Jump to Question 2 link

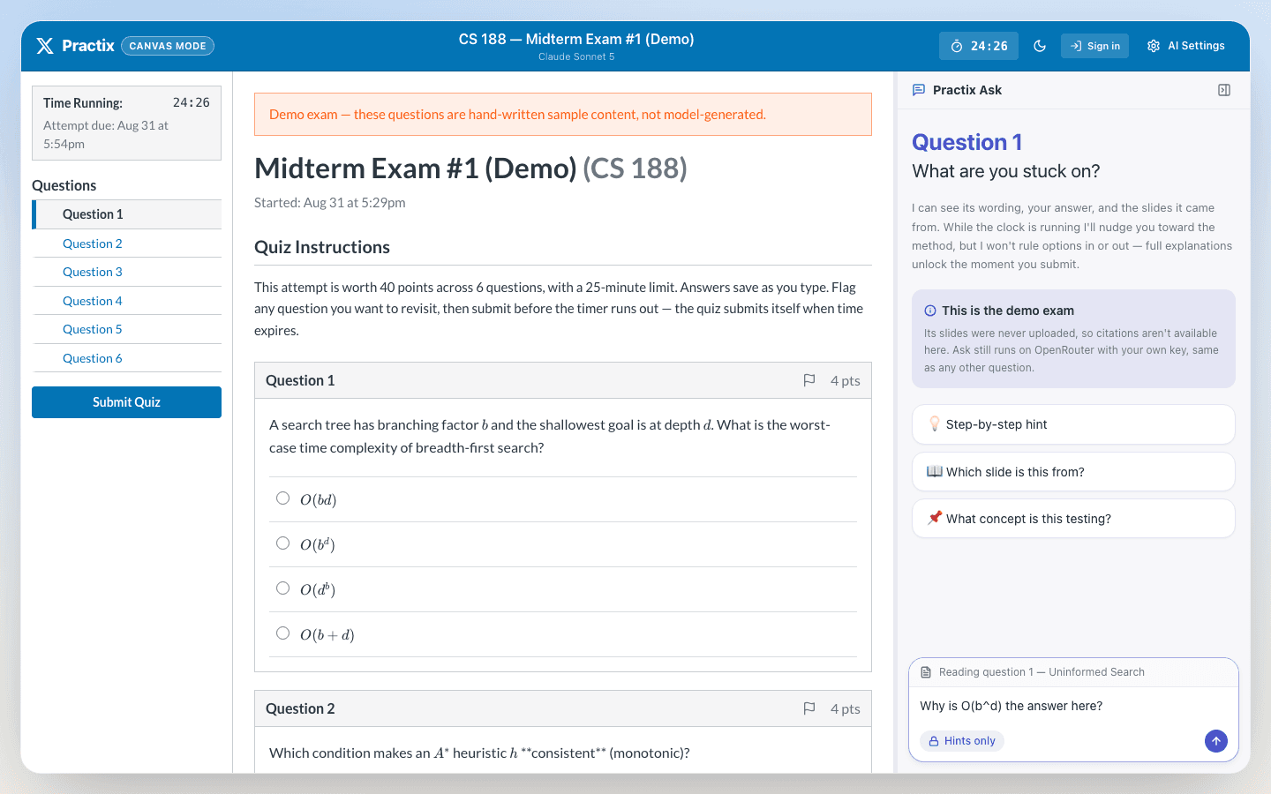(93, 243)
